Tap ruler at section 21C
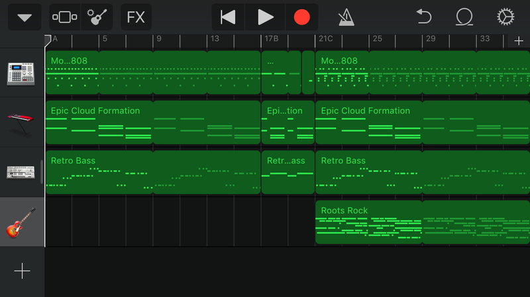530x297 pixels. [x=326, y=39]
